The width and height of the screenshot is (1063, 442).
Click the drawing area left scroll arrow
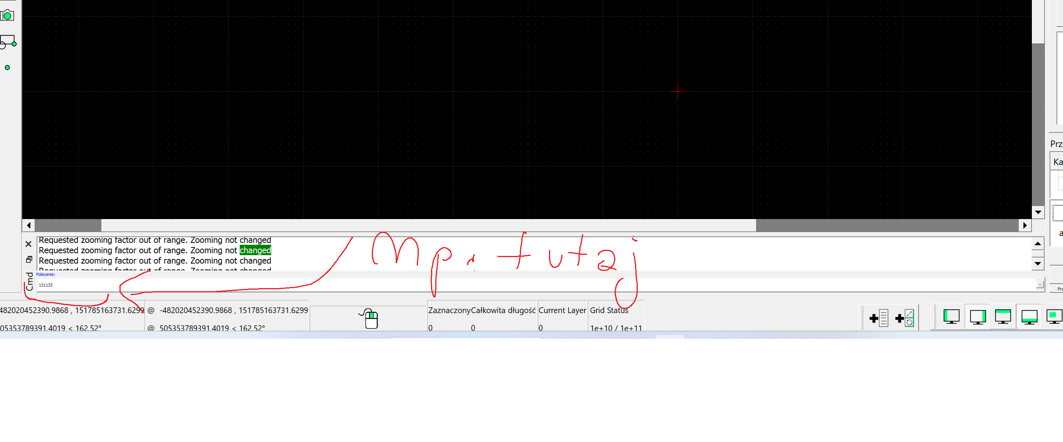click(28, 225)
